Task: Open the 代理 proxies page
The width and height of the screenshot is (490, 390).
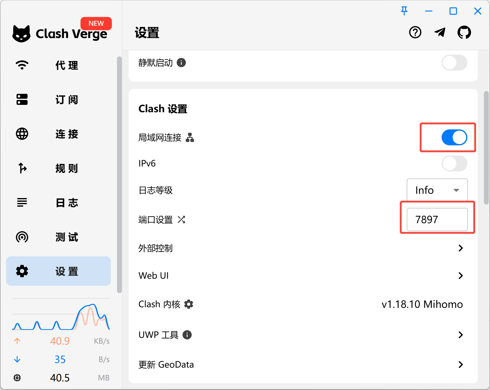Action: coord(58,65)
